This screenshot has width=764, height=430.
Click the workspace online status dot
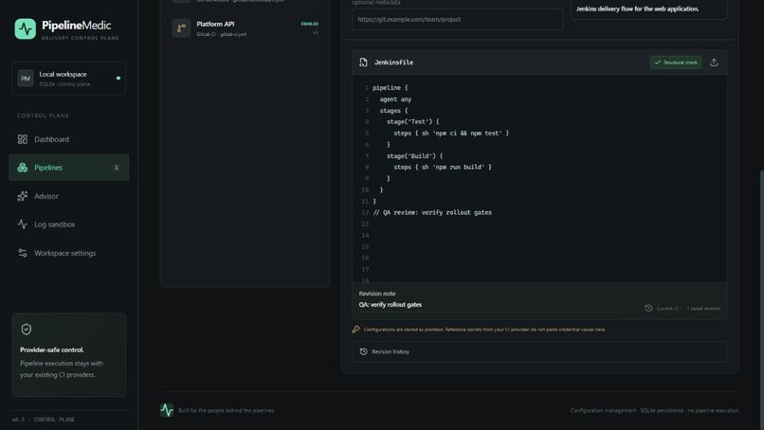[x=118, y=78]
